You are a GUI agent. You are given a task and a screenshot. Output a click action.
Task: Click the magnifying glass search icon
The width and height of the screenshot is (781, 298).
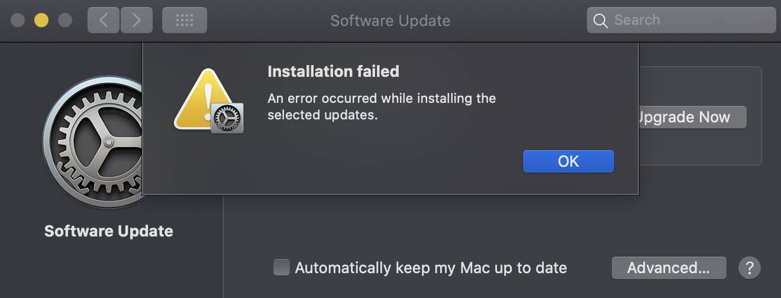coord(601,21)
